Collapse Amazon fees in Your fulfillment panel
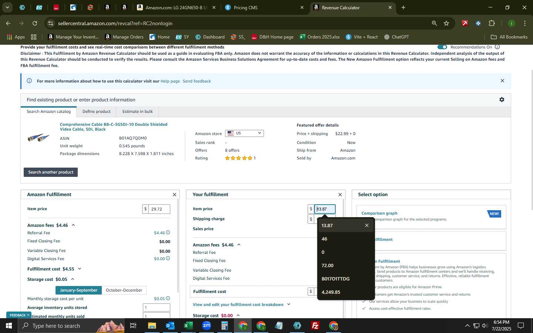 point(239,245)
